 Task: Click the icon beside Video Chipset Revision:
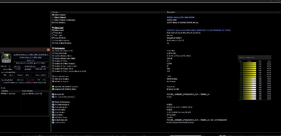click(53, 43)
